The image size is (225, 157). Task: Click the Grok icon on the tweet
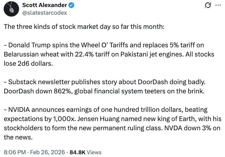pyautogui.click(x=207, y=6)
